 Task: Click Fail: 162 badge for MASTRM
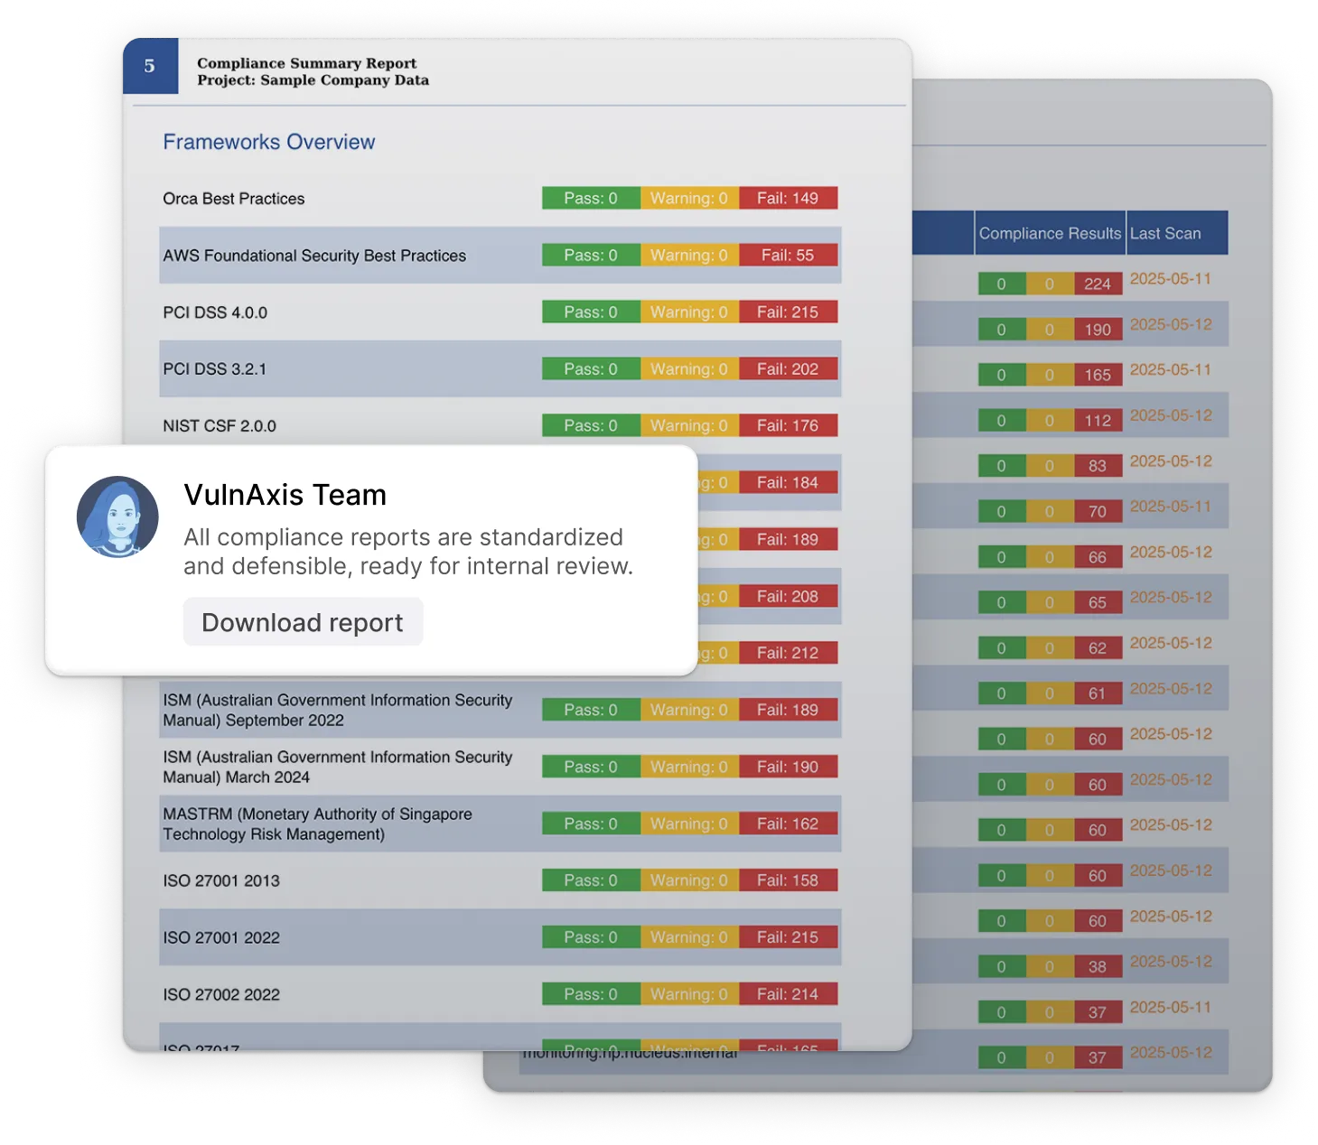pyautogui.click(x=788, y=824)
